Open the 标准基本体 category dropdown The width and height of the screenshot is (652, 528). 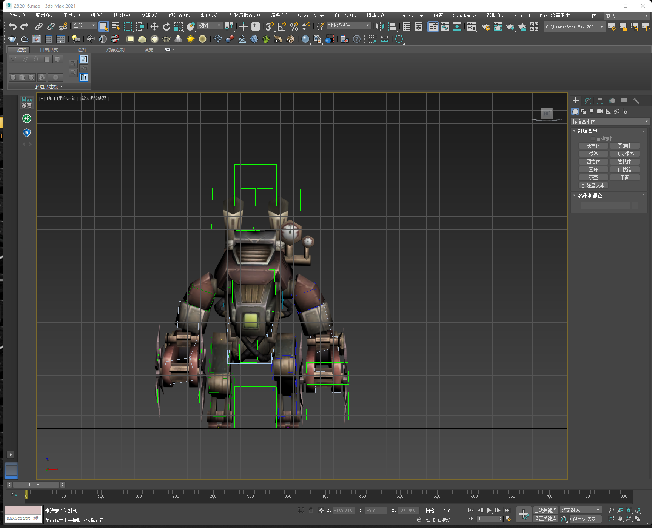[x=610, y=122]
